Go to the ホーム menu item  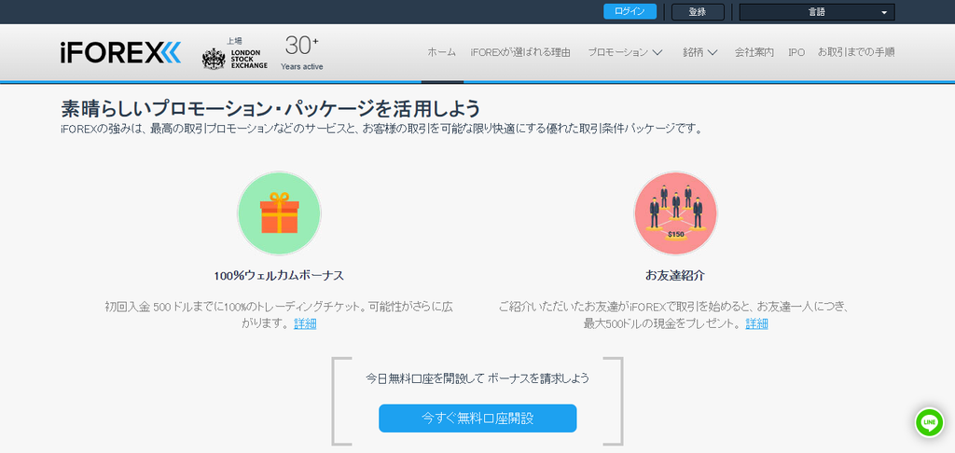pyautogui.click(x=441, y=52)
